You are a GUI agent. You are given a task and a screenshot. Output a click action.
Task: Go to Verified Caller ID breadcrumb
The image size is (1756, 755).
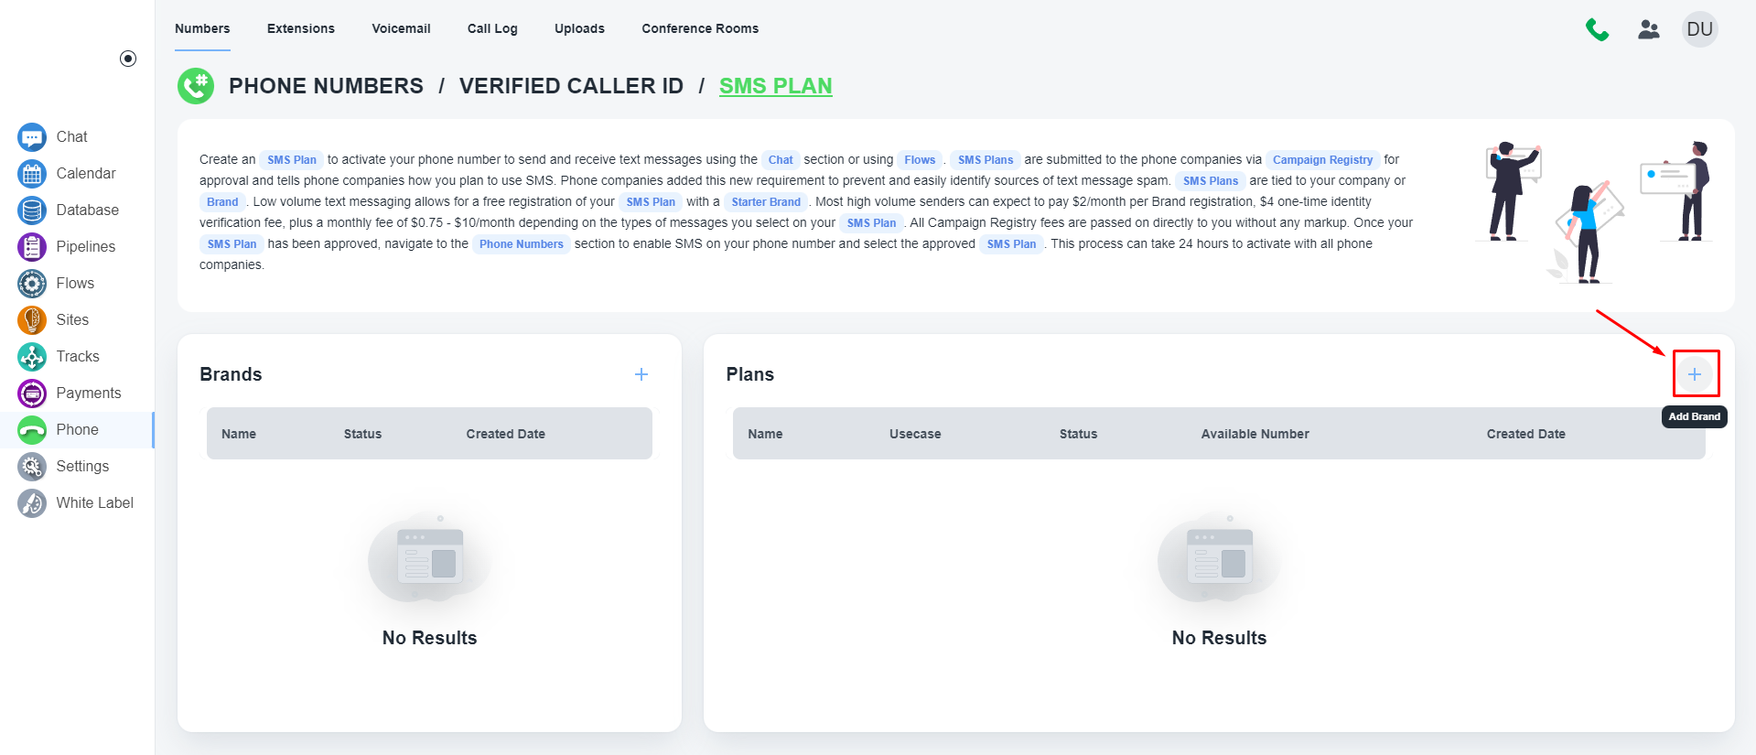(x=571, y=86)
